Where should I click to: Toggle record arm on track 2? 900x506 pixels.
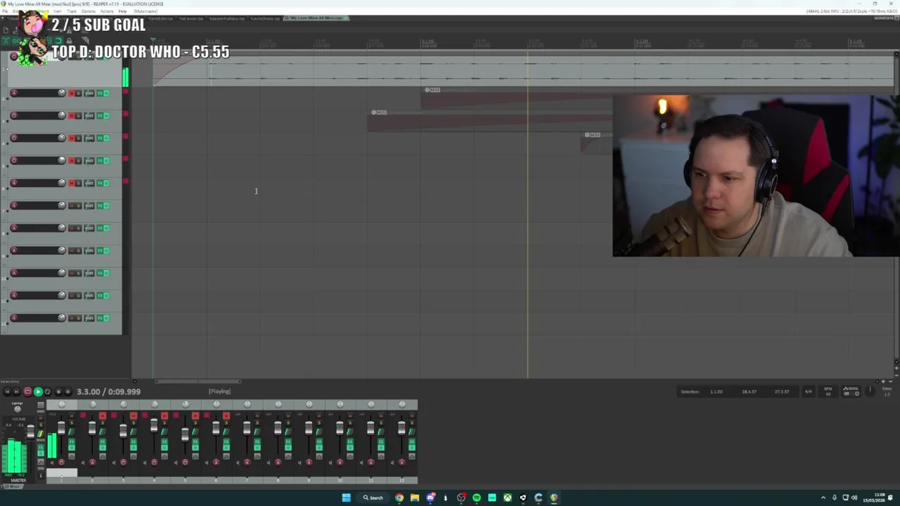click(x=14, y=93)
